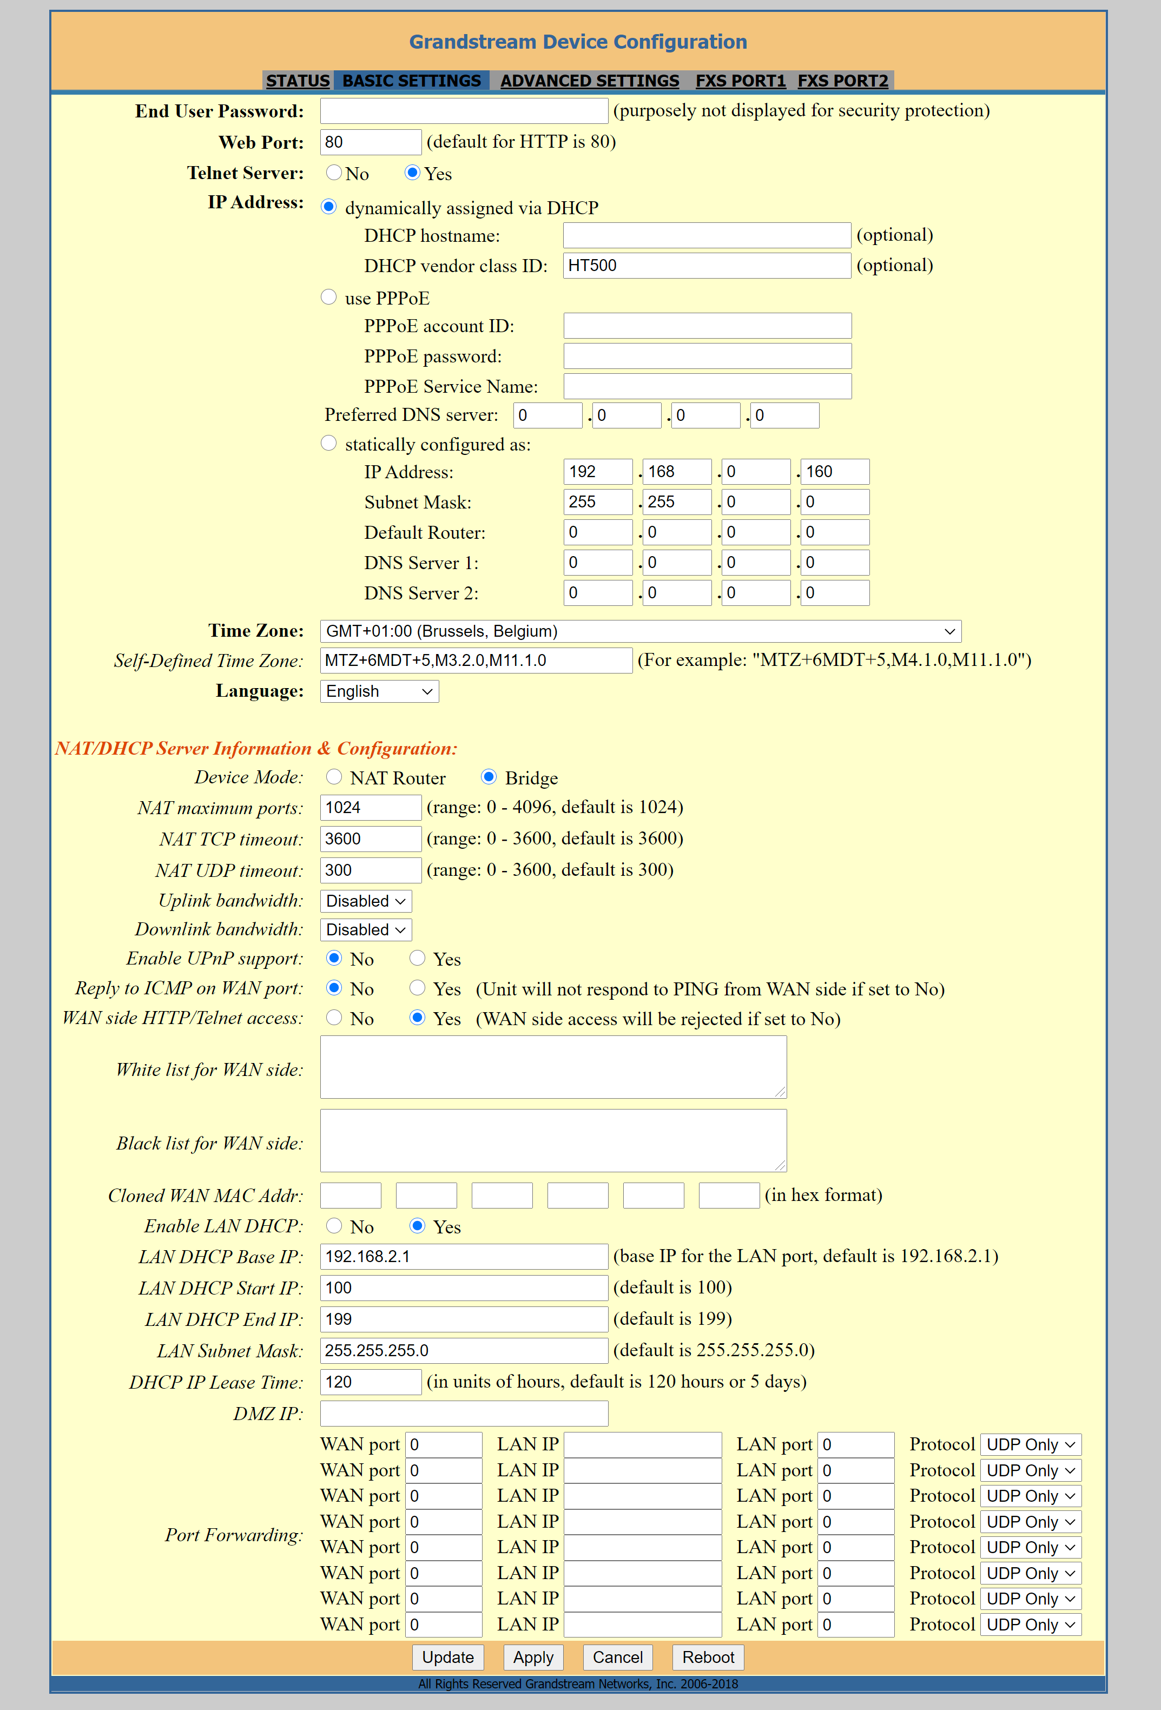Click the End User Password field

coord(464,111)
